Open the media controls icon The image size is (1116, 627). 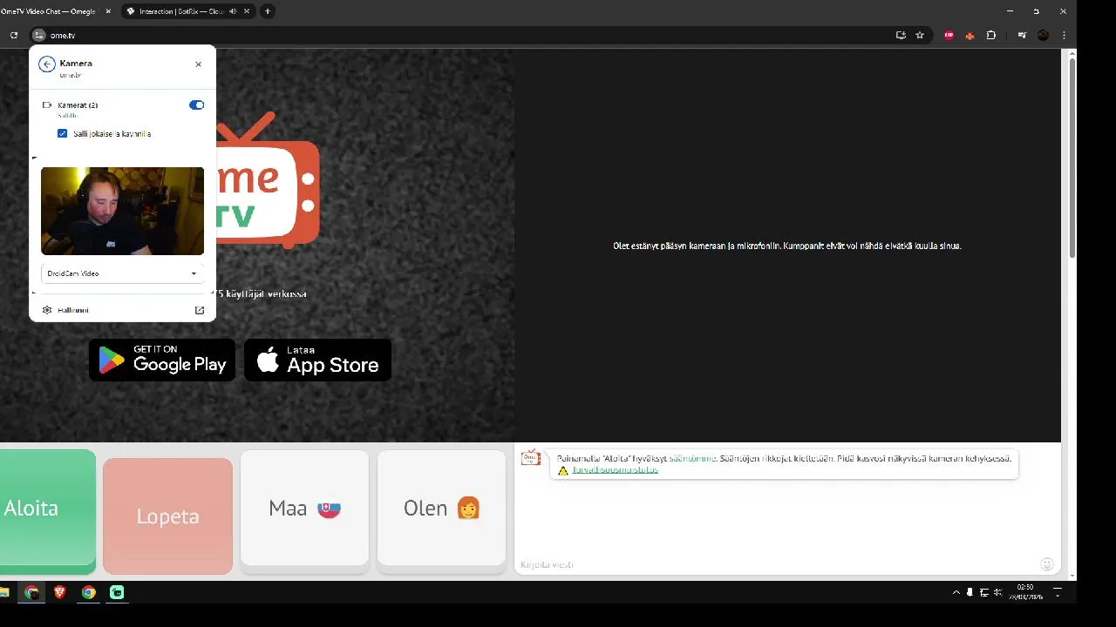click(x=1022, y=35)
